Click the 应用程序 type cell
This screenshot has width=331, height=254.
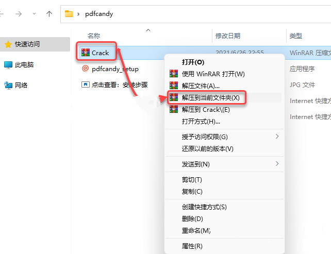click(x=302, y=69)
